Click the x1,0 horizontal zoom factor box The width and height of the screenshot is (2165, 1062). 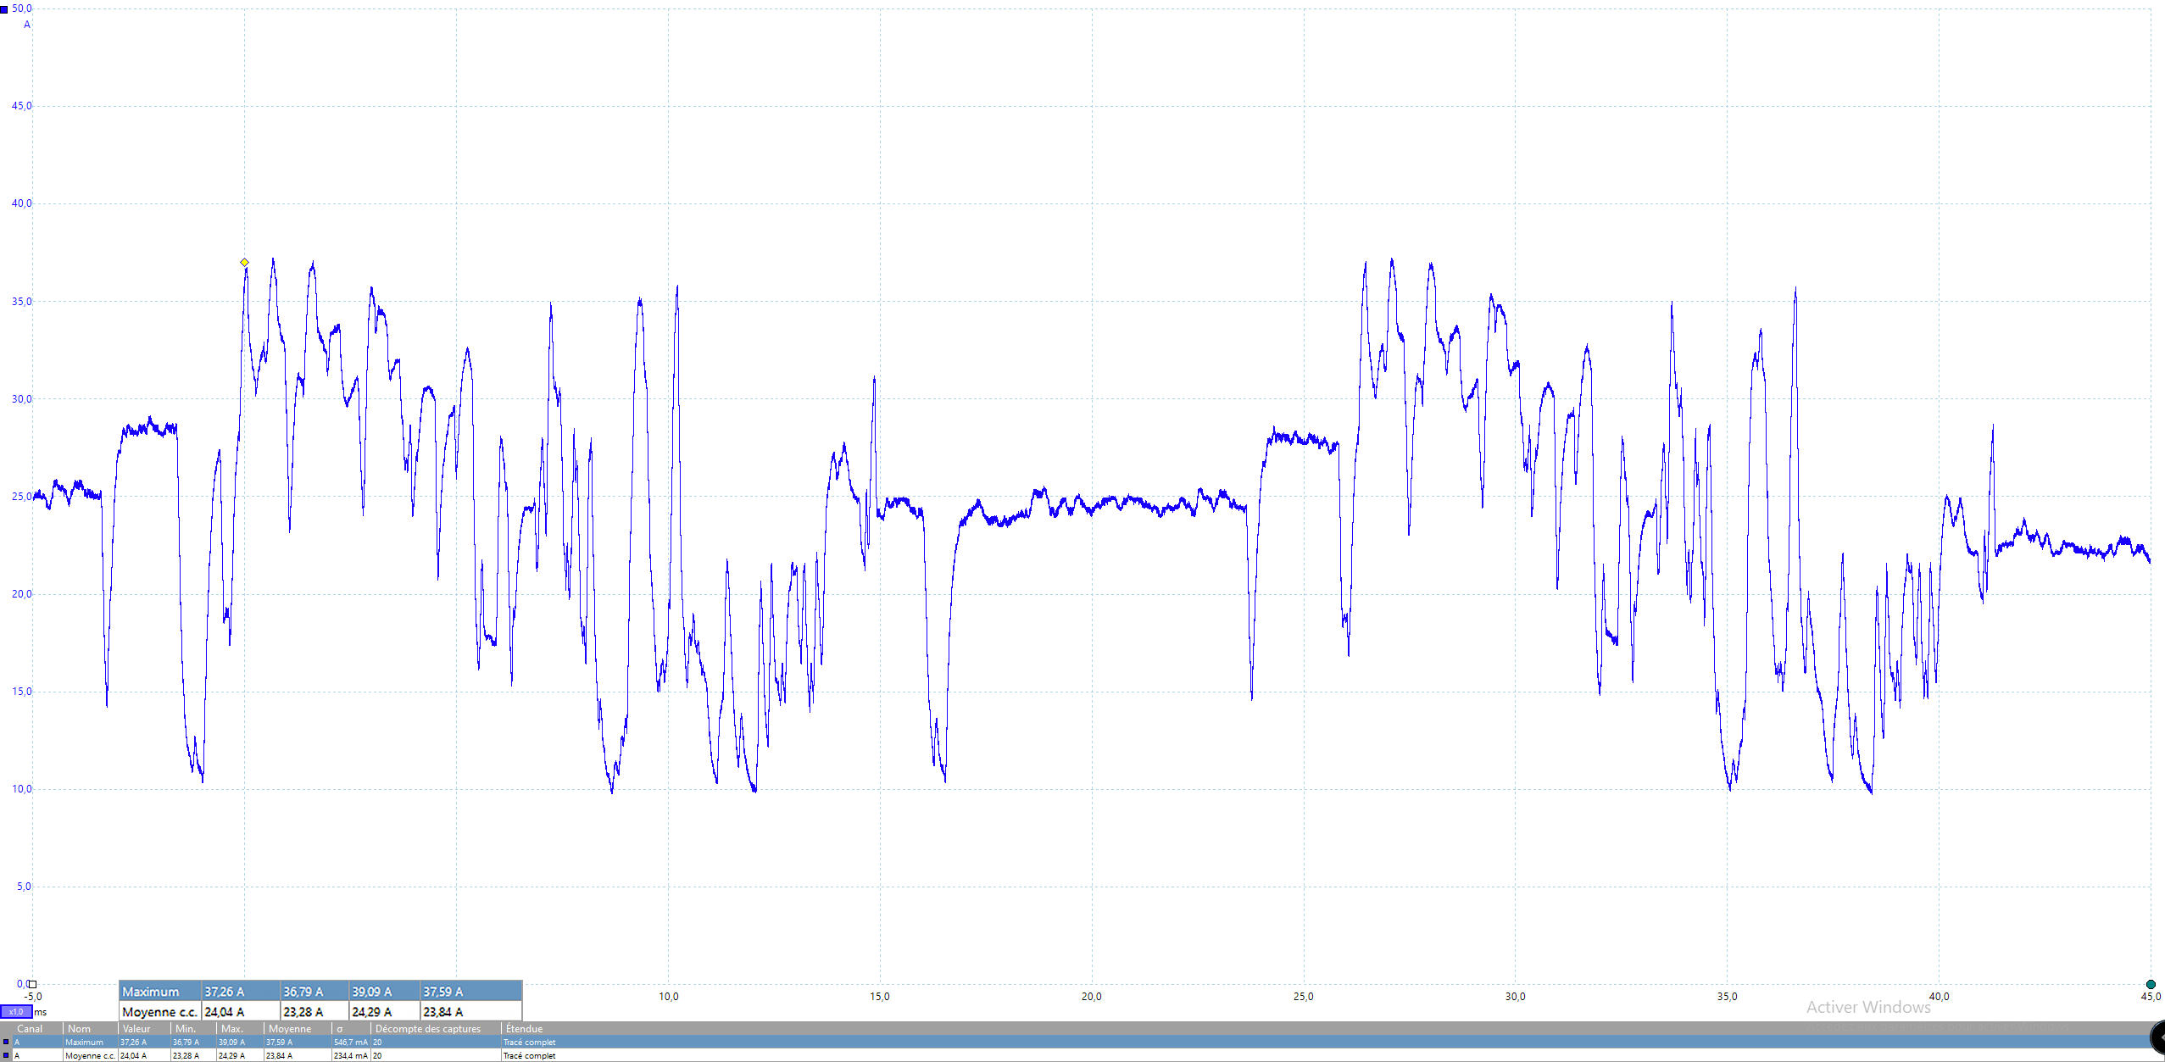click(x=16, y=1012)
